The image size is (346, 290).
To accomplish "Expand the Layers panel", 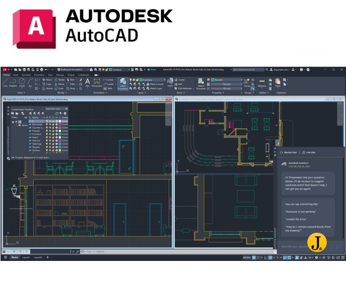I will (x=142, y=93).
